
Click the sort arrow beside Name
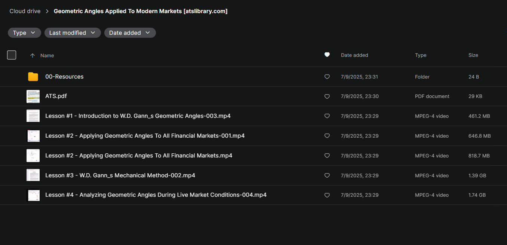coord(33,55)
